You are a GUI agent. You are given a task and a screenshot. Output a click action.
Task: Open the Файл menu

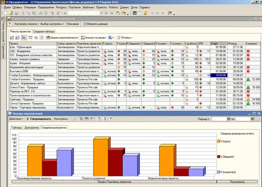tap(7, 7)
